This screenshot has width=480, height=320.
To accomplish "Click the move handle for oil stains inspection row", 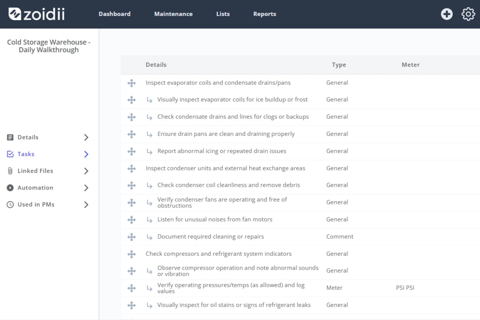I will click(131, 305).
